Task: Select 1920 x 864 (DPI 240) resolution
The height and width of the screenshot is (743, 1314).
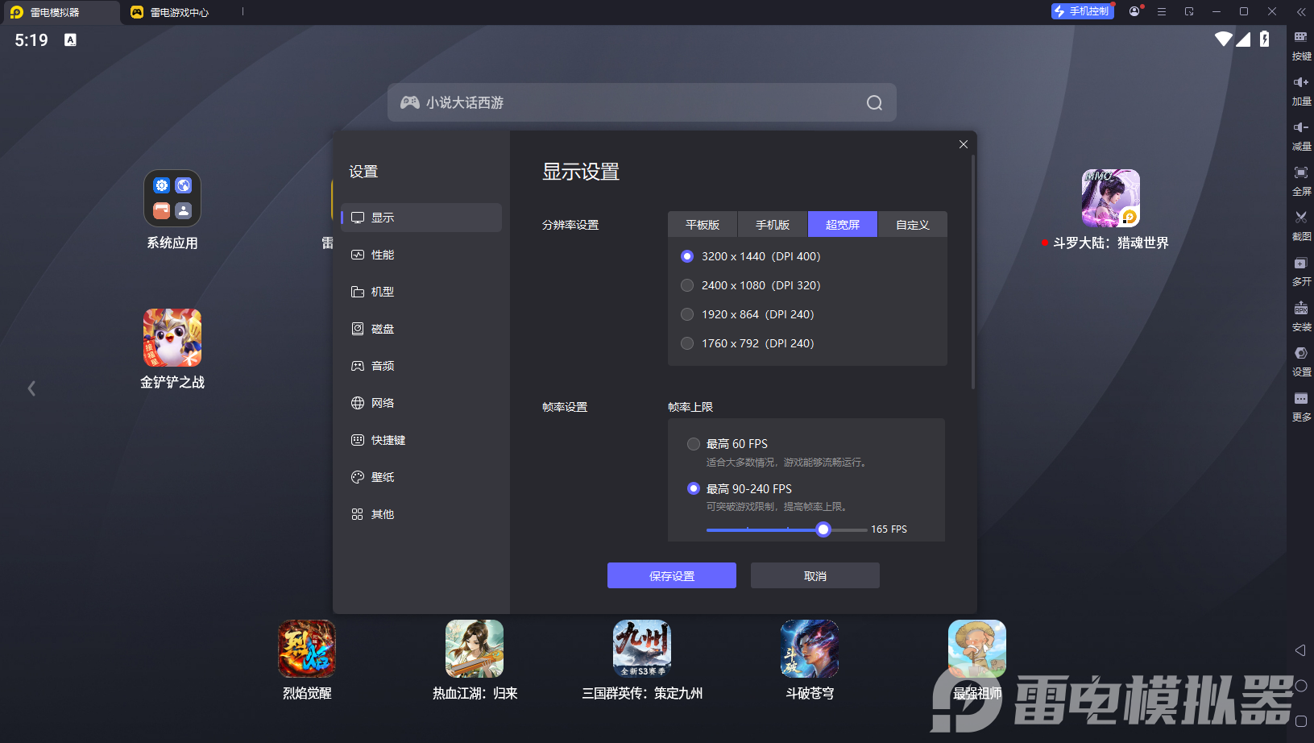Action: [x=748, y=314]
